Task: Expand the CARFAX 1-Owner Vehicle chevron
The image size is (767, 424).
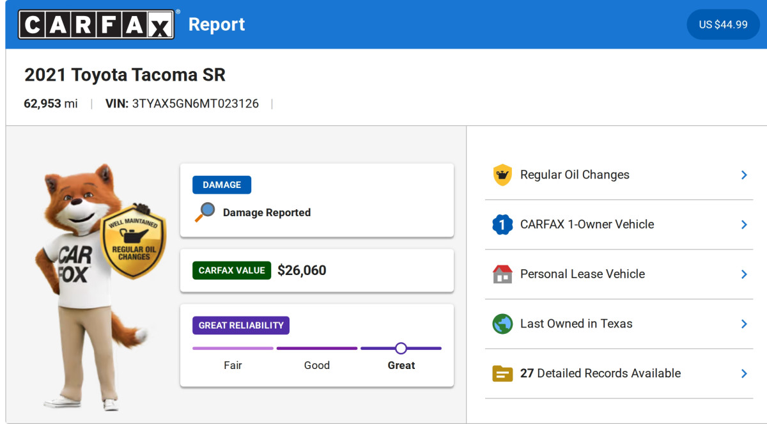Action: (x=744, y=224)
